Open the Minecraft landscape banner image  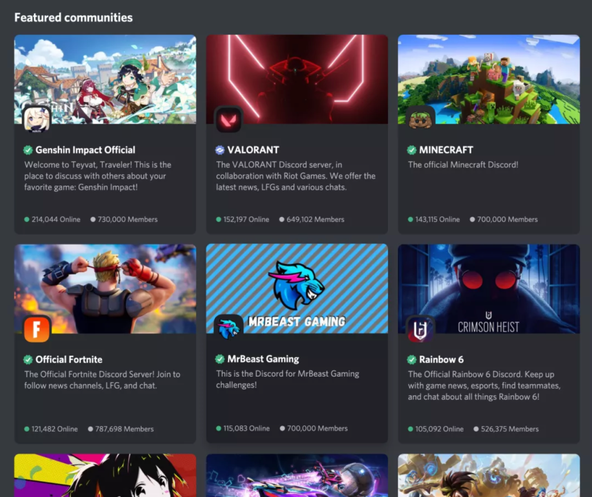(489, 79)
